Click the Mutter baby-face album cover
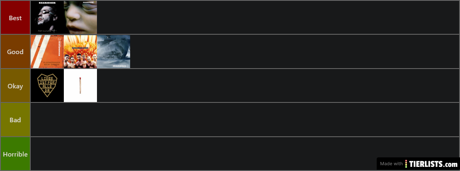460x171 pixels. 80,17
